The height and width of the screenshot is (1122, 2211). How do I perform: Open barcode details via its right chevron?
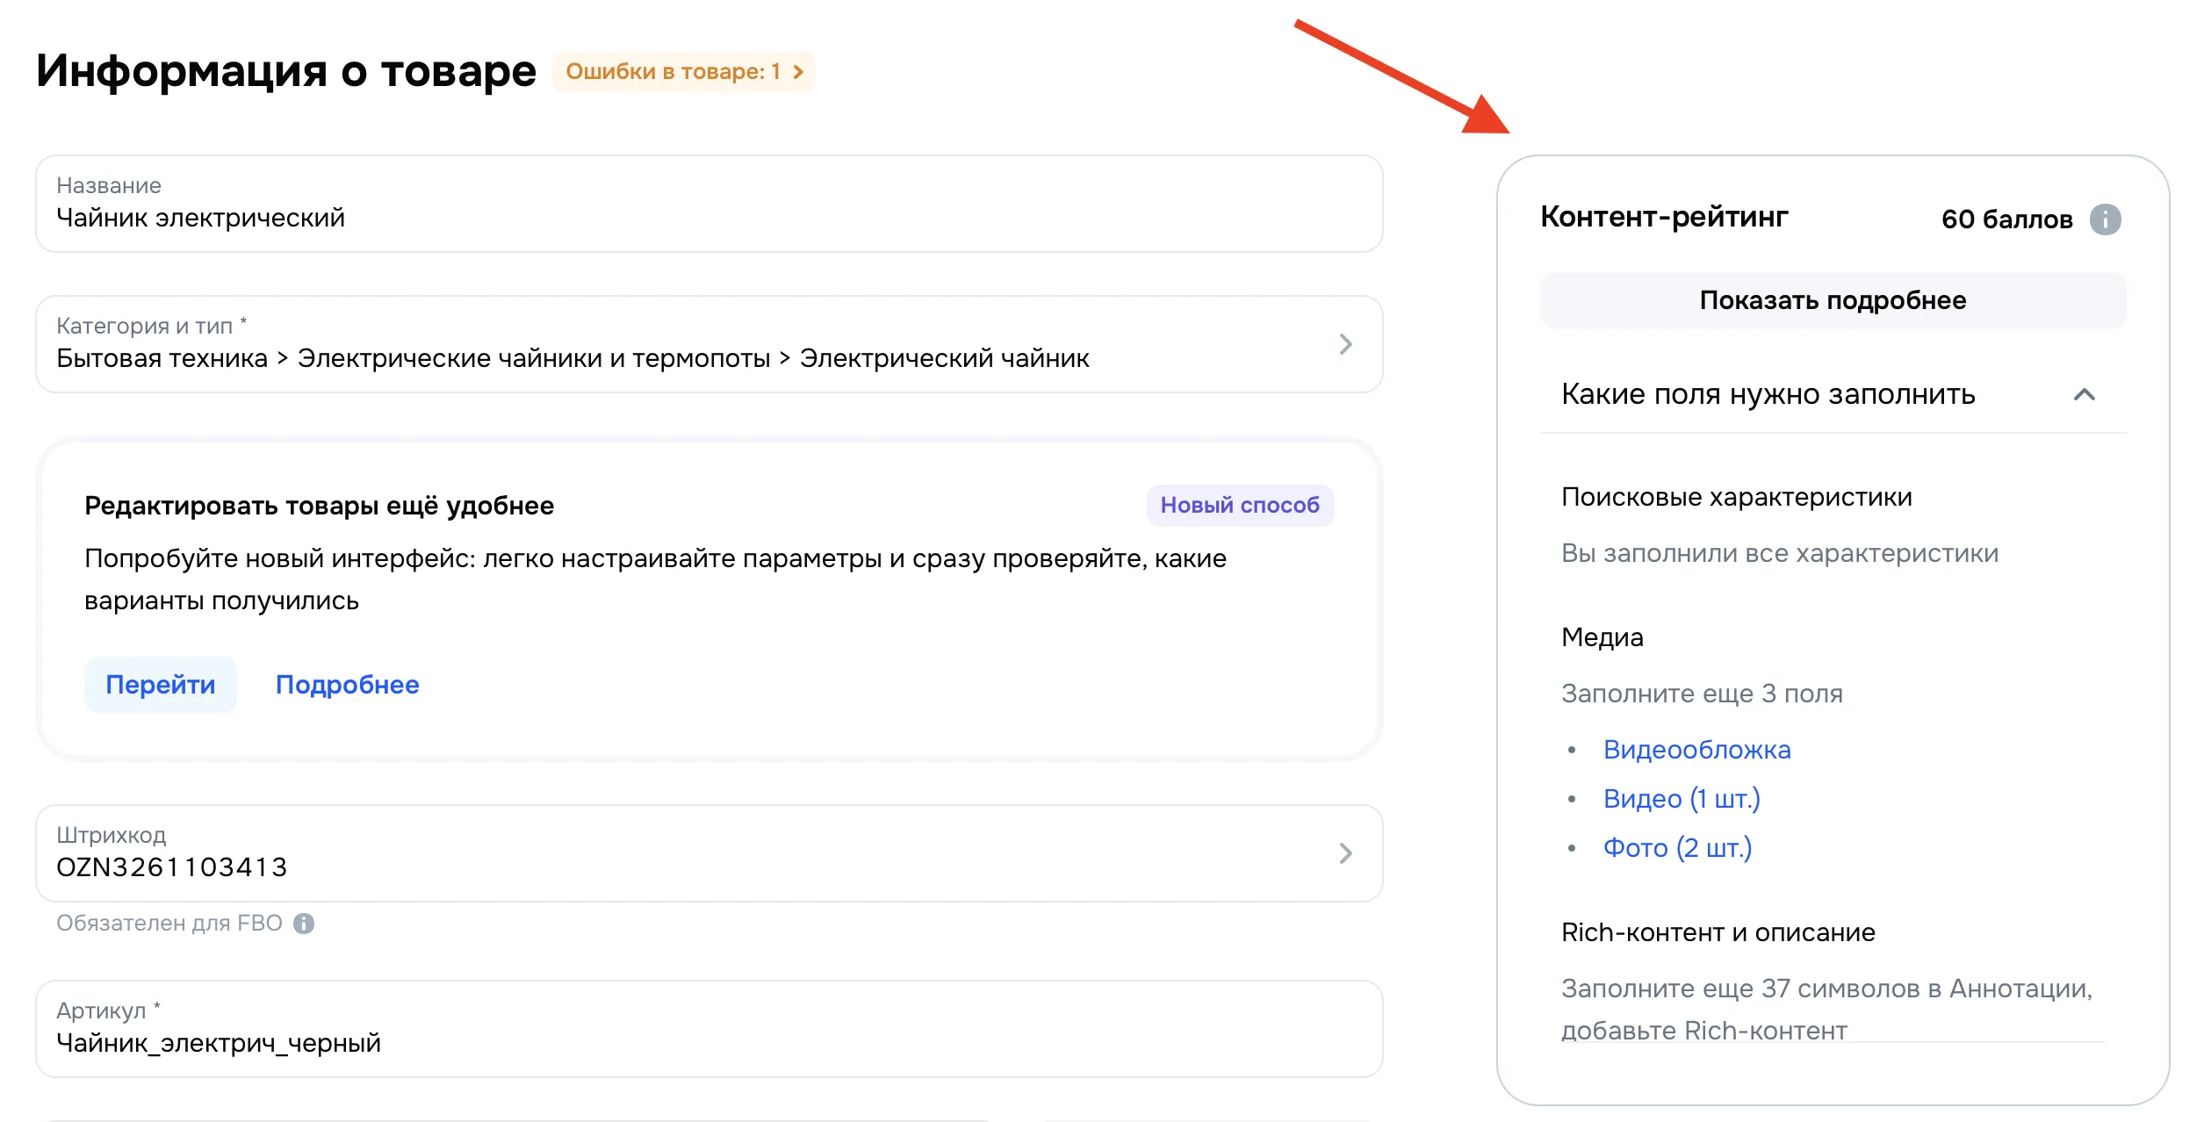tap(1346, 853)
